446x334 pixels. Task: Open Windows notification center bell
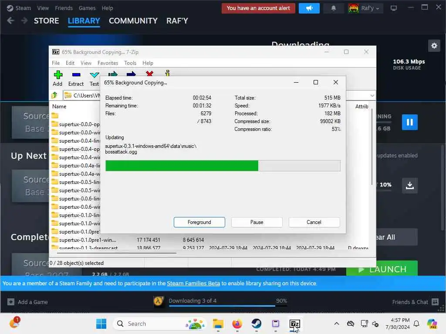tap(416, 324)
